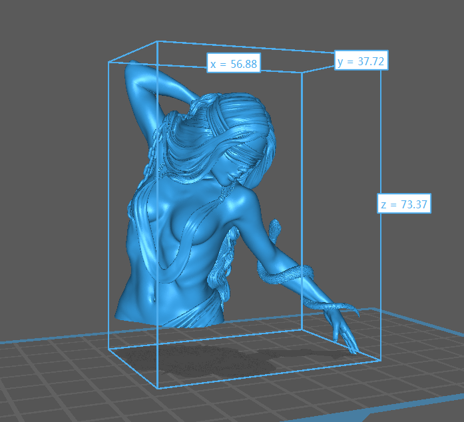Select the bounding box bottom front corner
Viewport: 464px width, 422px height.
158,388
